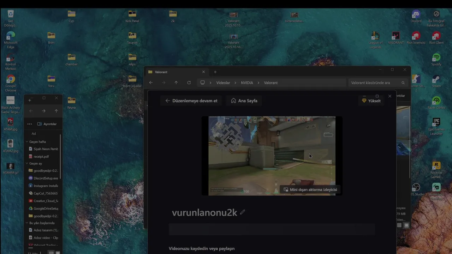Launch the Streamlabs Desktop shortcut
The width and height of the screenshot is (452, 254).
(x=436, y=192)
